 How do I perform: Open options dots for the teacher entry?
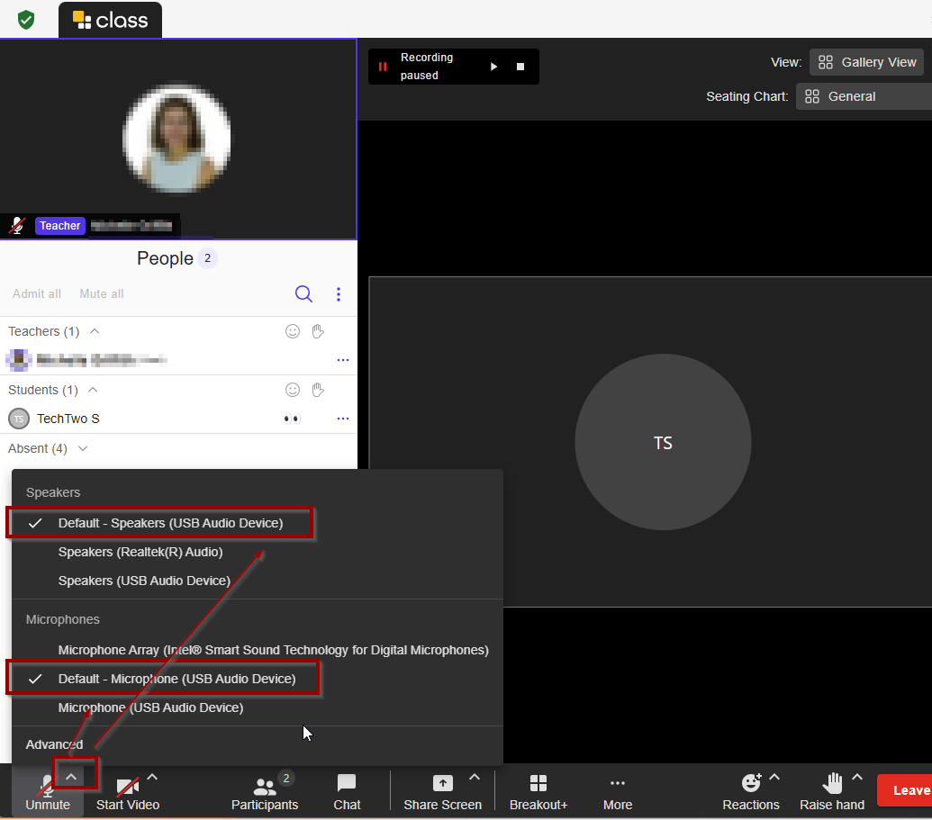343,360
